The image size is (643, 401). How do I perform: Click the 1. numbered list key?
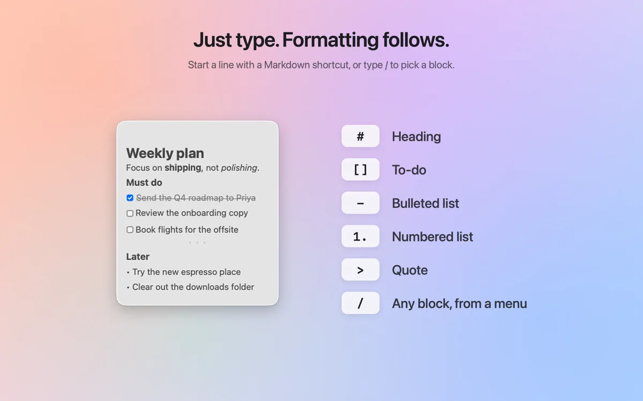[x=361, y=236]
